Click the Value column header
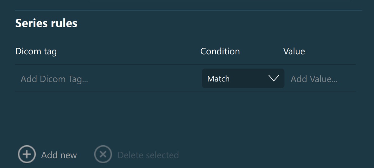The height and width of the screenshot is (168, 374). point(294,51)
